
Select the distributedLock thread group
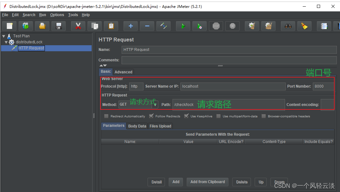click(29, 42)
